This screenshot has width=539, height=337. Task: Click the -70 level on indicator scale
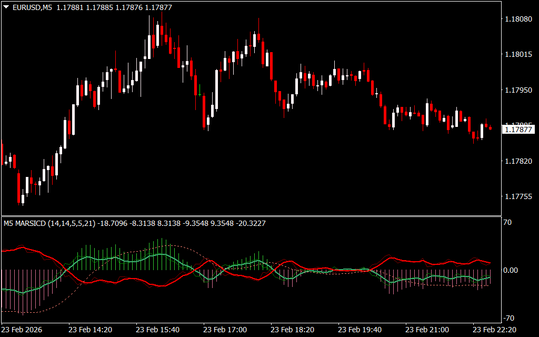point(508,318)
